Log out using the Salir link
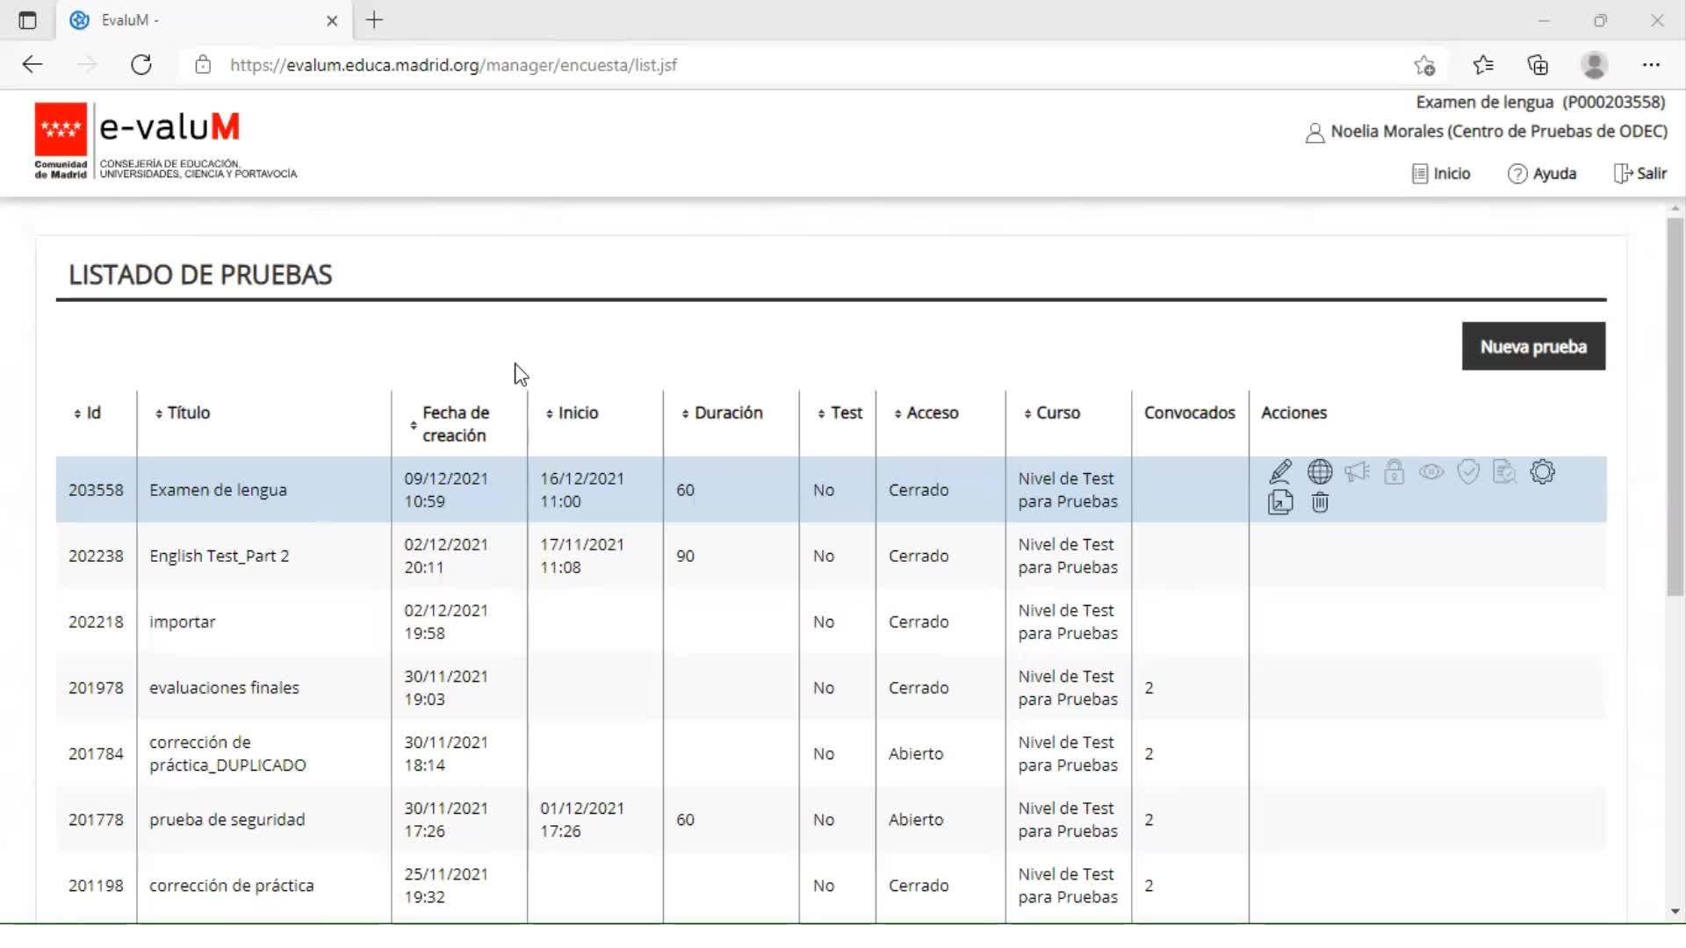 (1640, 174)
